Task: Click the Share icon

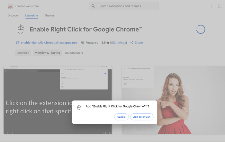Action: coord(132,43)
